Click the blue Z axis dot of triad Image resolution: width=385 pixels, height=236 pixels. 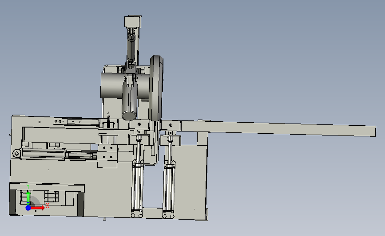[x=28, y=208]
